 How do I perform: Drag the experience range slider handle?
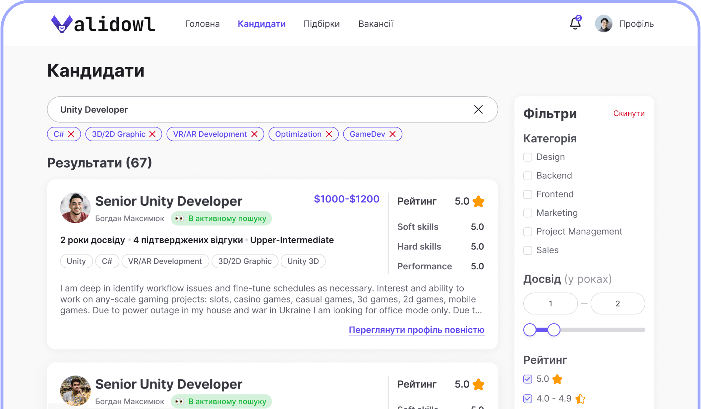tap(553, 330)
